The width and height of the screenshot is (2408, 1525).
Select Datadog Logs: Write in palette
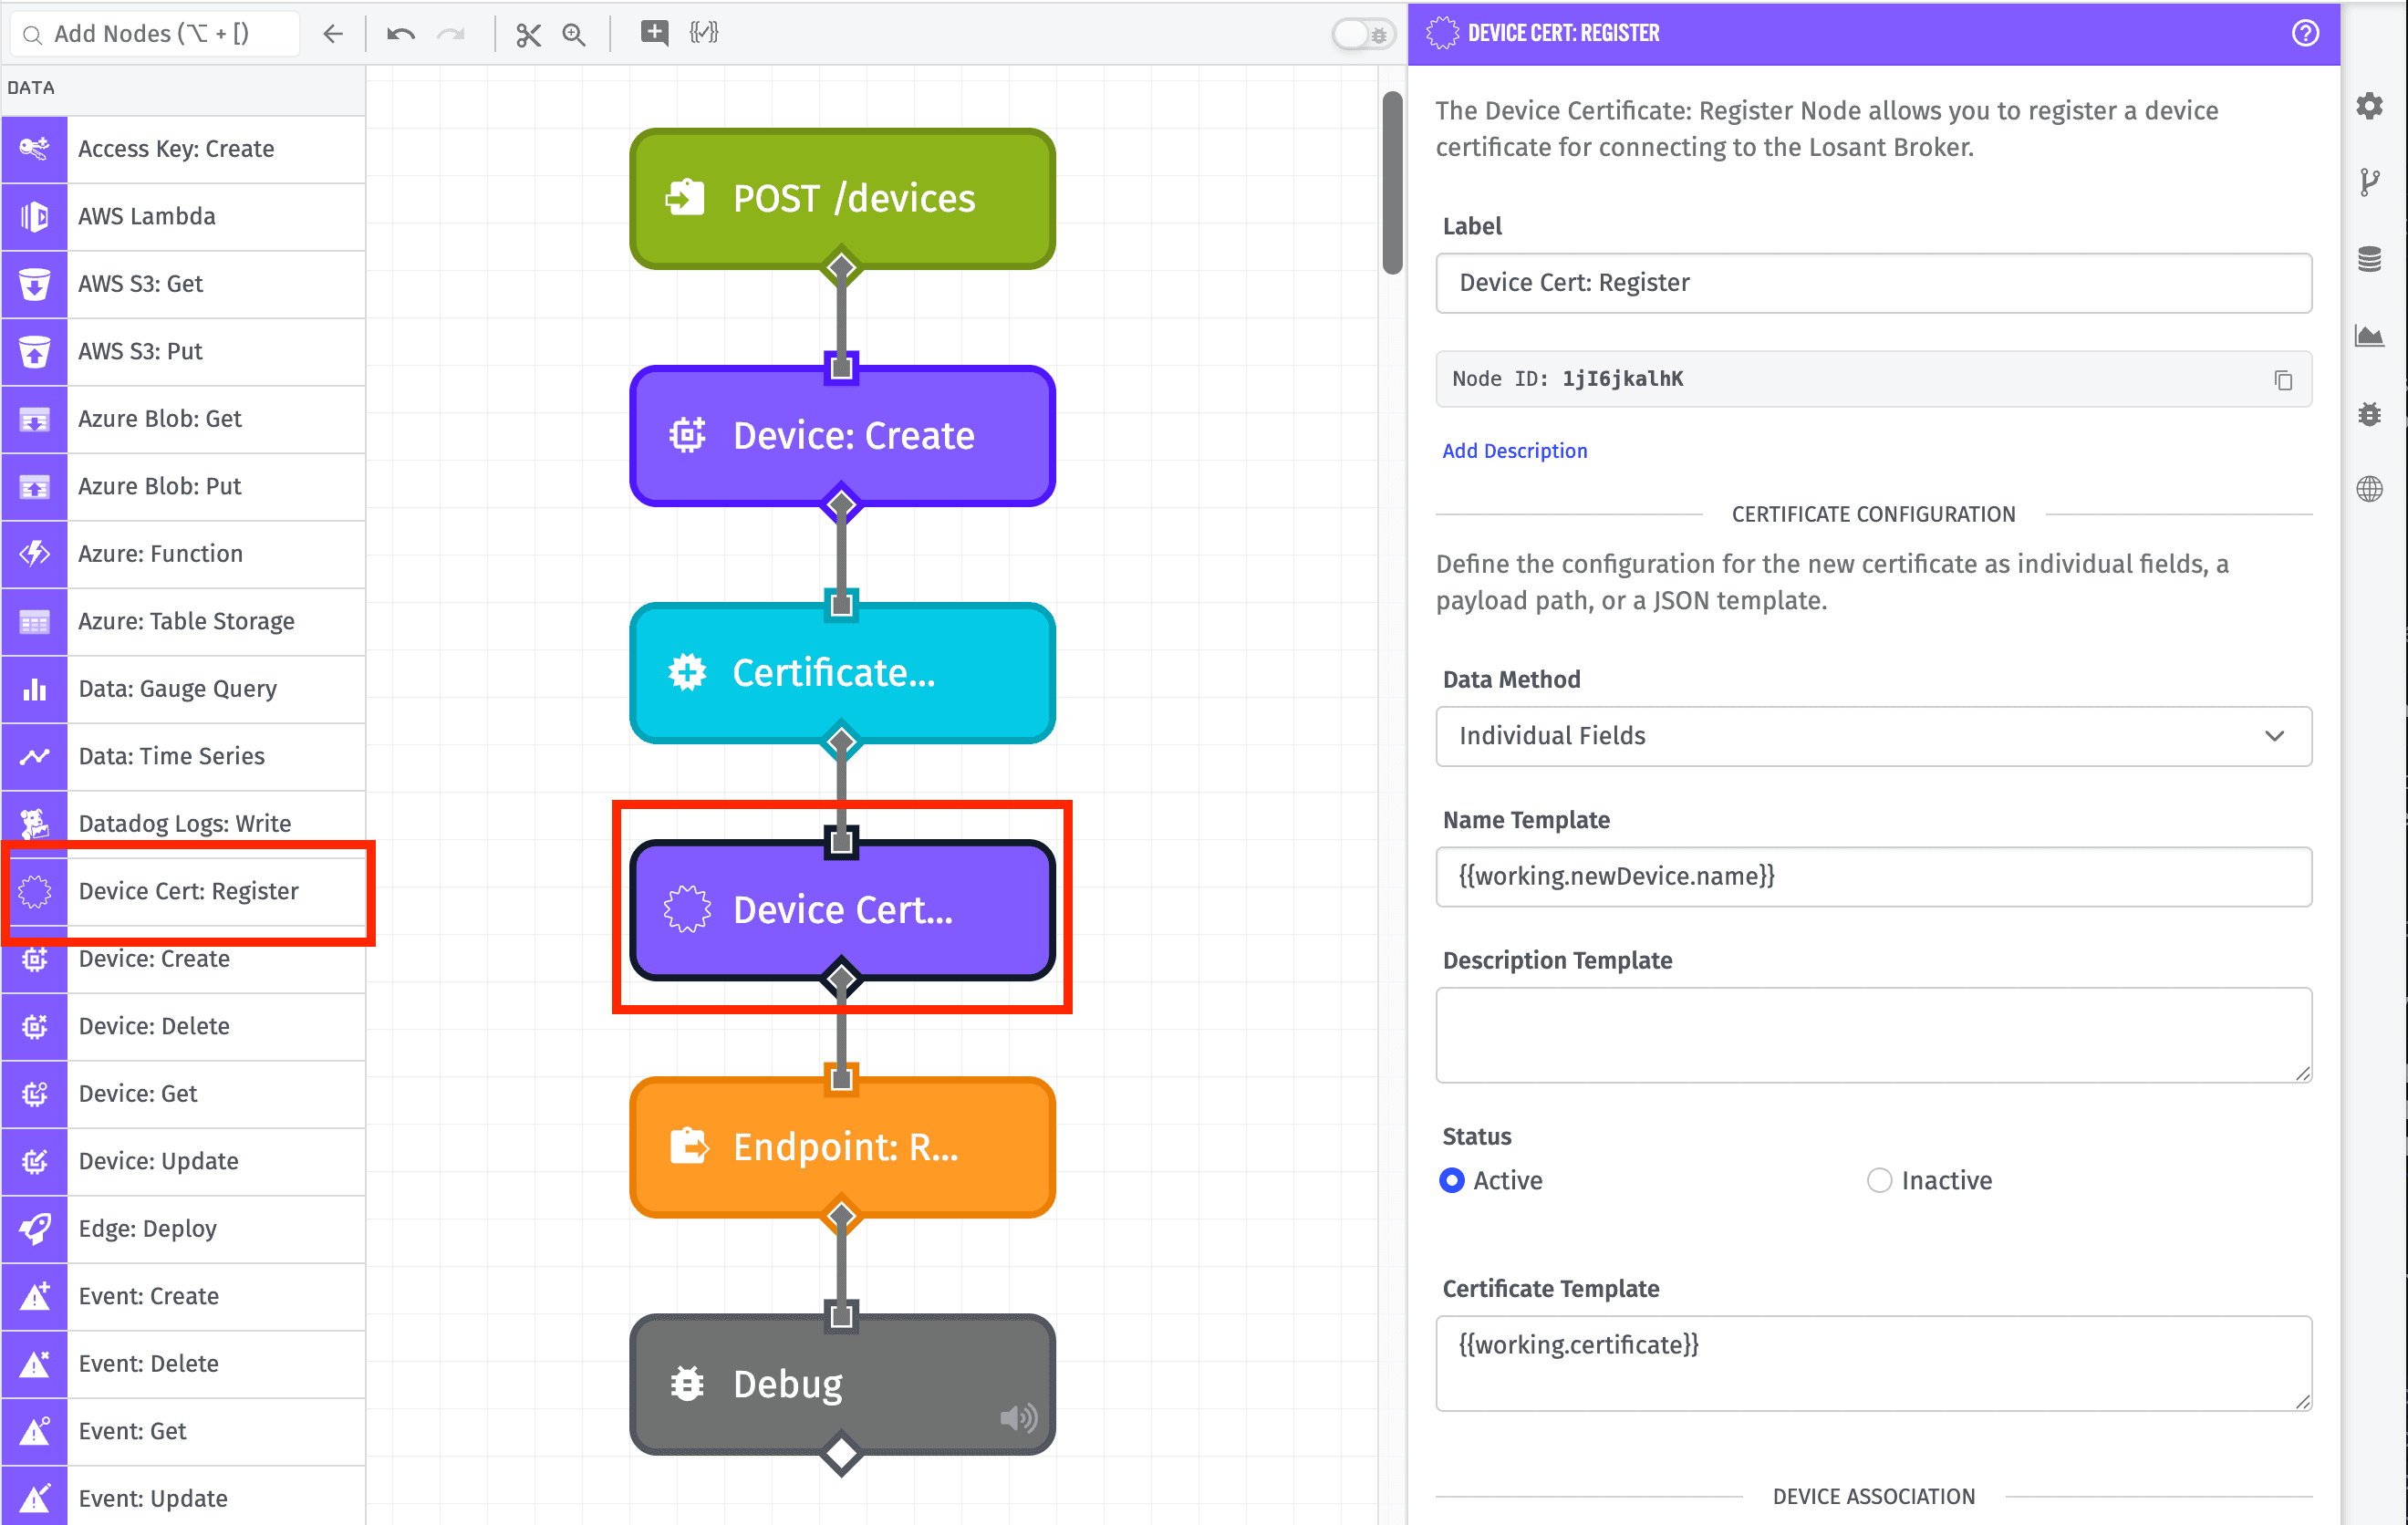[183, 824]
